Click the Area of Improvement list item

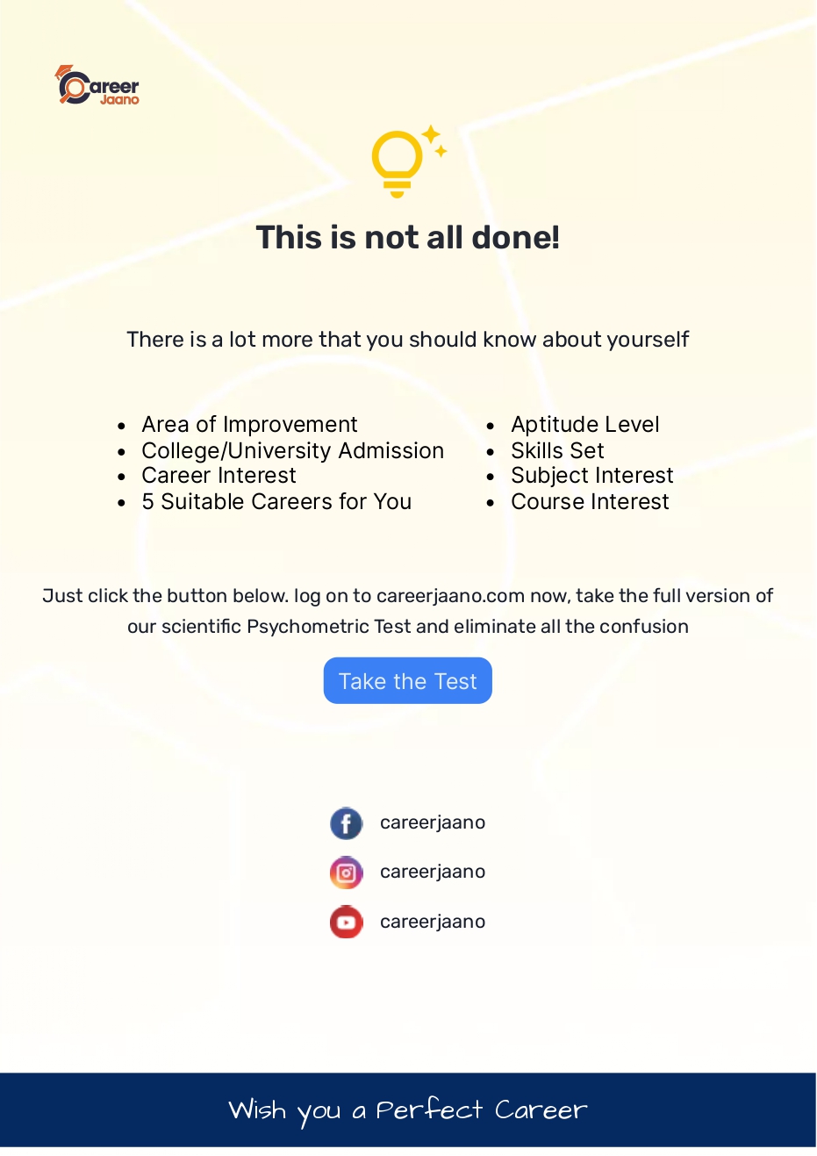pos(249,425)
